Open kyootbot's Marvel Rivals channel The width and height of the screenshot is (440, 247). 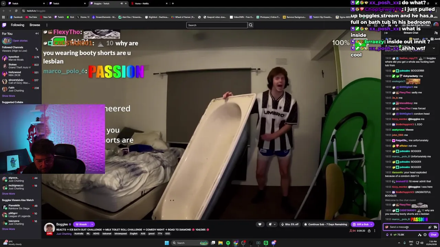[x=21, y=58]
